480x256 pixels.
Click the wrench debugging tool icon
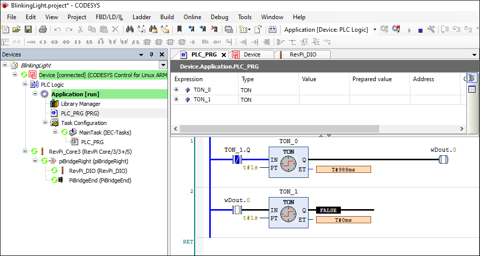tap(431, 29)
